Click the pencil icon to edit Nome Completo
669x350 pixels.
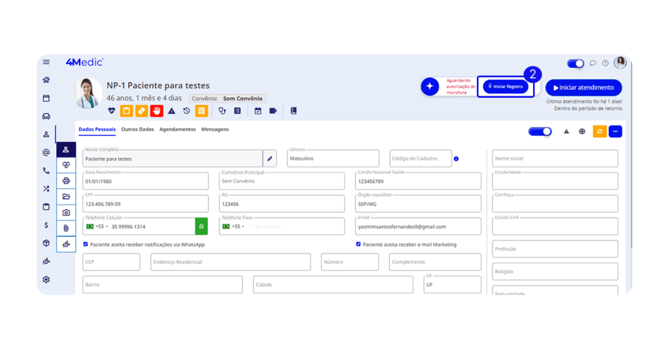[x=270, y=158]
